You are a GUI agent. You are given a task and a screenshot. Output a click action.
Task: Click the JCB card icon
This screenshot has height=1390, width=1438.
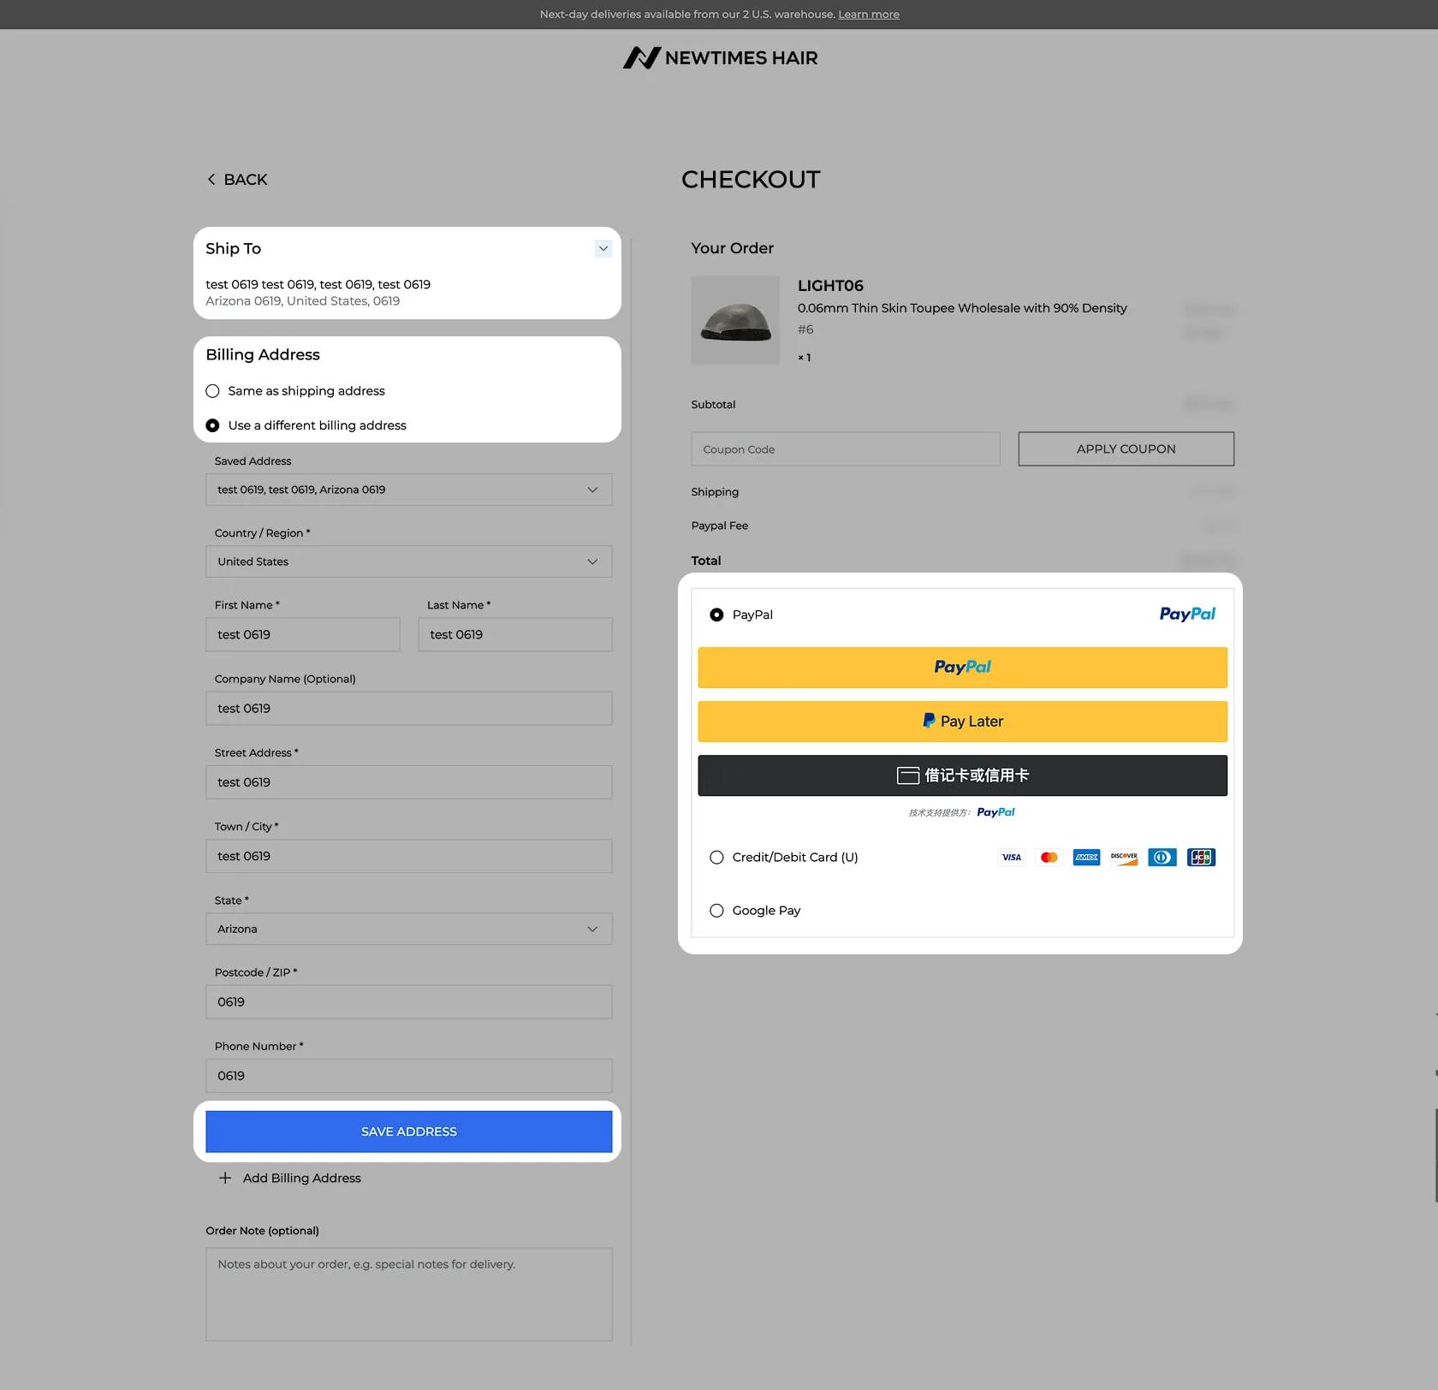1201,857
